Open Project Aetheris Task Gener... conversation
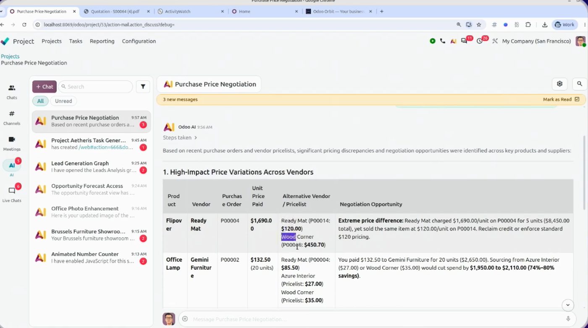Viewport: 588px width, 328px height. click(x=91, y=144)
